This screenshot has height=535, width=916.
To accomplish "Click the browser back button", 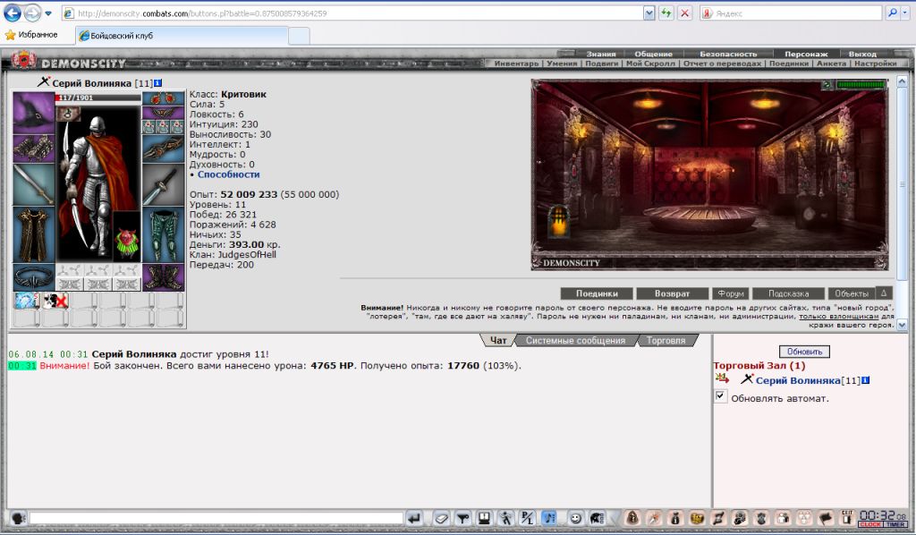I will pyautogui.click(x=13, y=13).
